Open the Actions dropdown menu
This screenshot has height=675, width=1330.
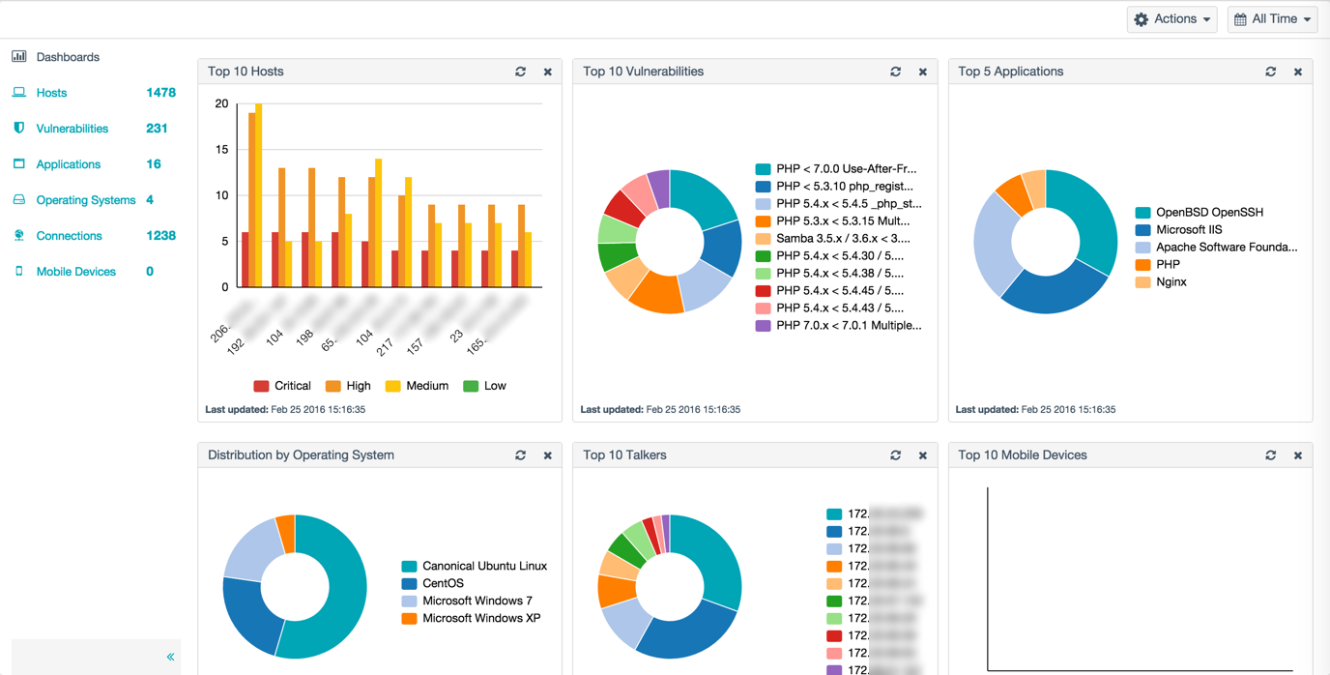pyautogui.click(x=1171, y=19)
